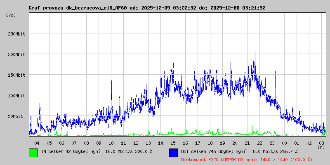Screen dimensions: 330x165
Task: Select hour marker 18 on time axis
Action: [210, 143]
